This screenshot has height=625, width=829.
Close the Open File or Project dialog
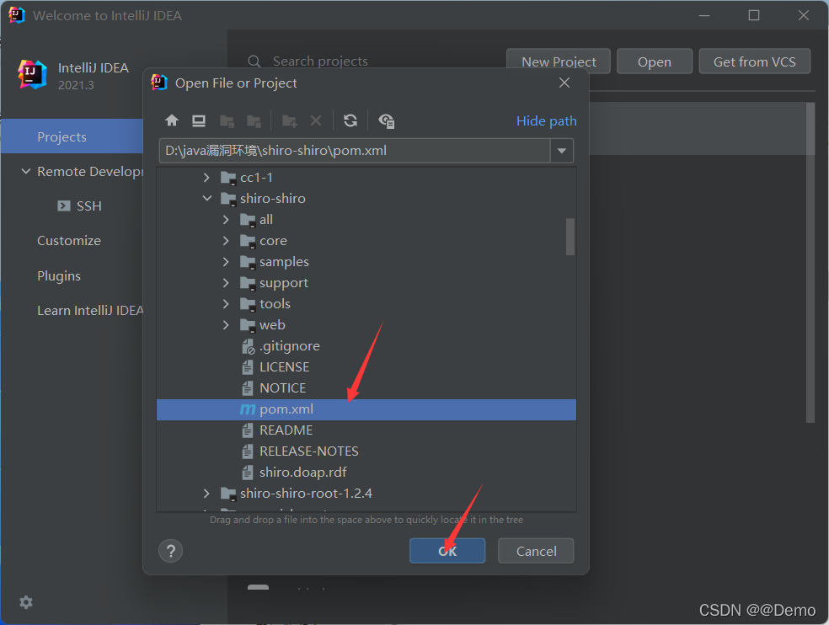[564, 83]
